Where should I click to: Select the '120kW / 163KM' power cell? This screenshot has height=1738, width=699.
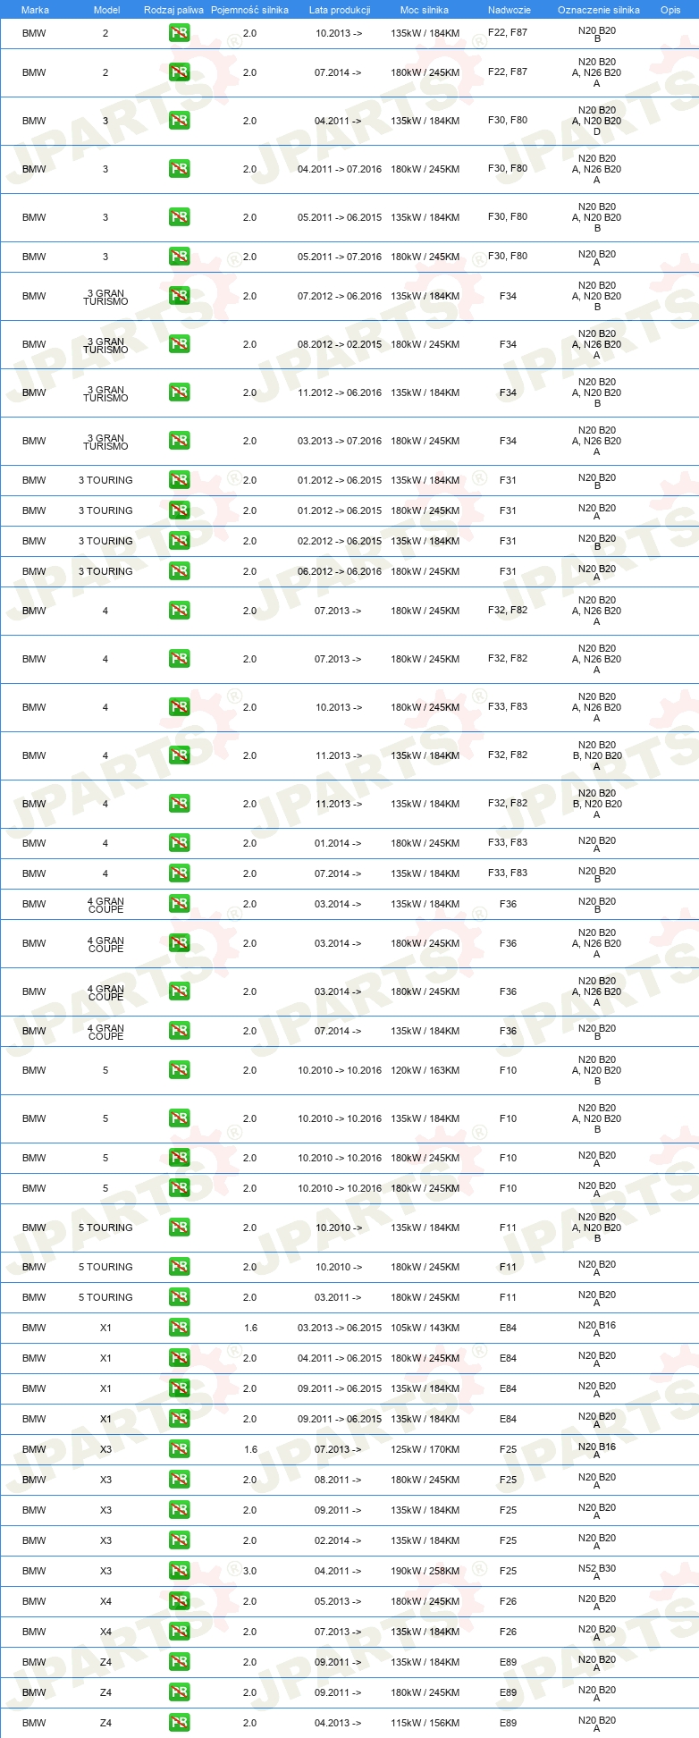[x=425, y=1070]
